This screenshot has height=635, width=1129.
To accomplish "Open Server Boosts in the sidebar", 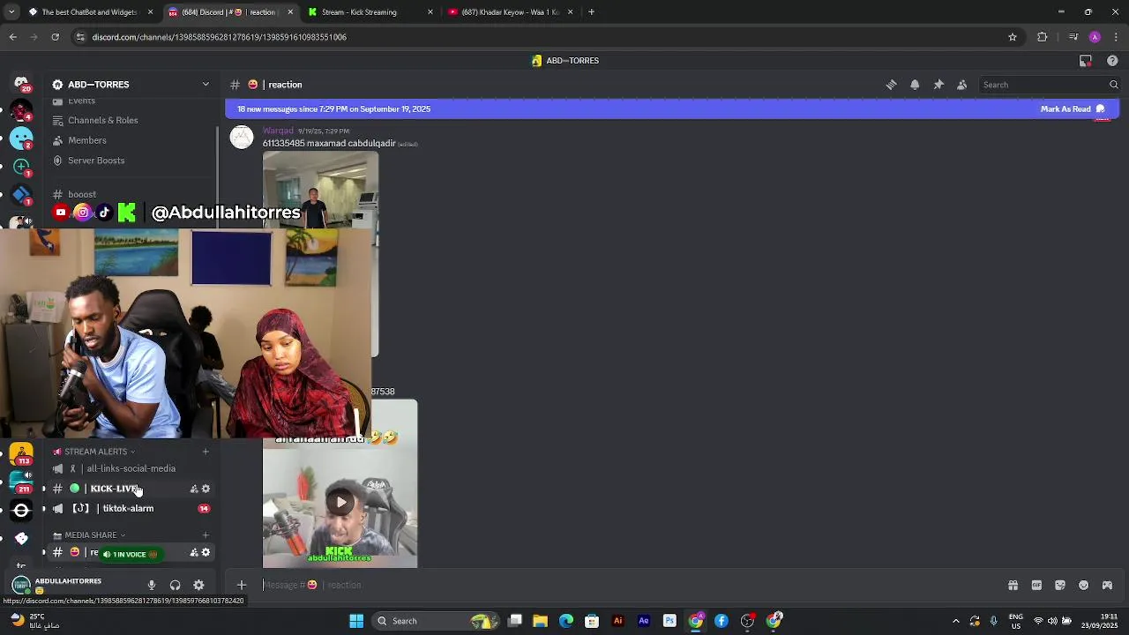I will pyautogui.click(x=96, y=161).
